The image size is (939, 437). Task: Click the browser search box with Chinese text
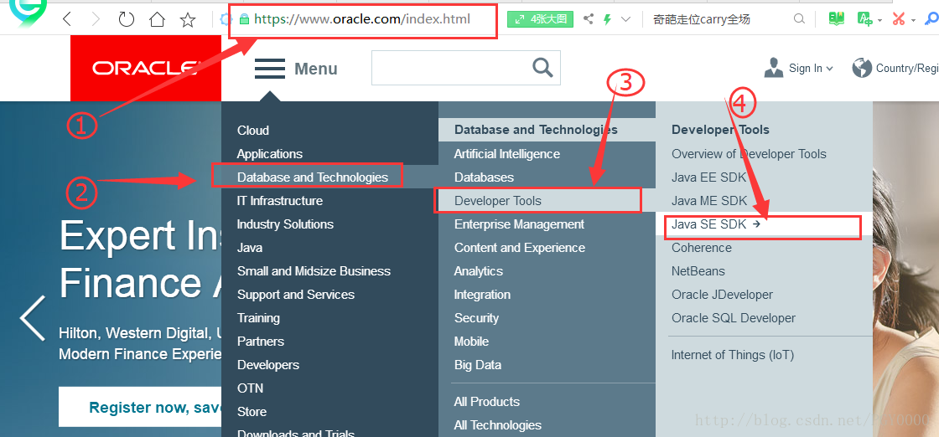[x=701, y=20]
